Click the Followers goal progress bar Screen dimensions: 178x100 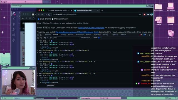pyautogui.click(x=57, y=98)
